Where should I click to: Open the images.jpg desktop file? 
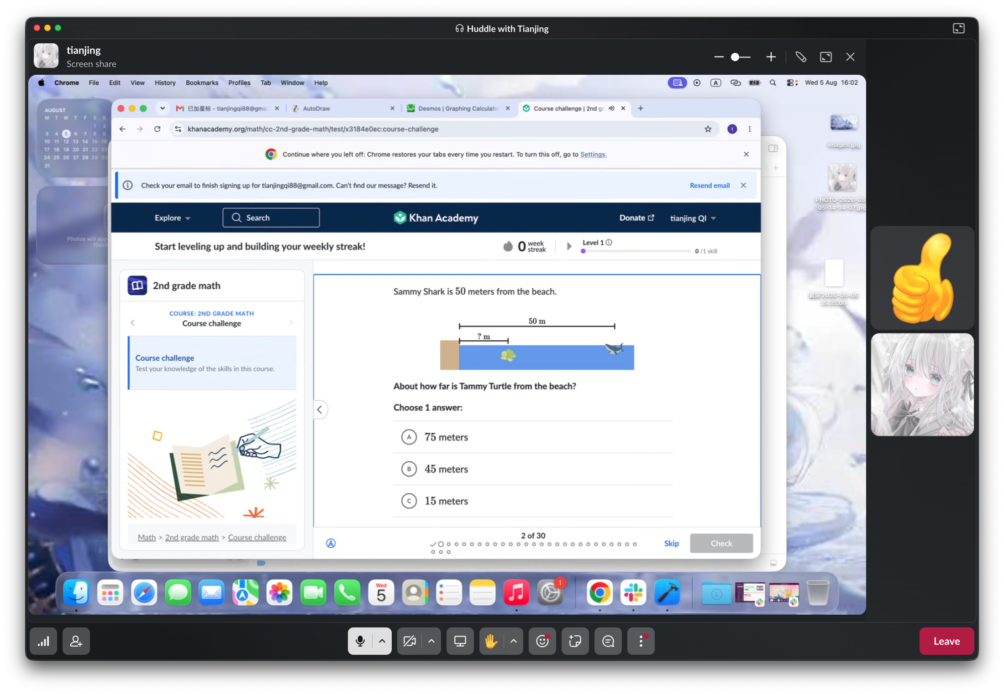click(844, 130)
